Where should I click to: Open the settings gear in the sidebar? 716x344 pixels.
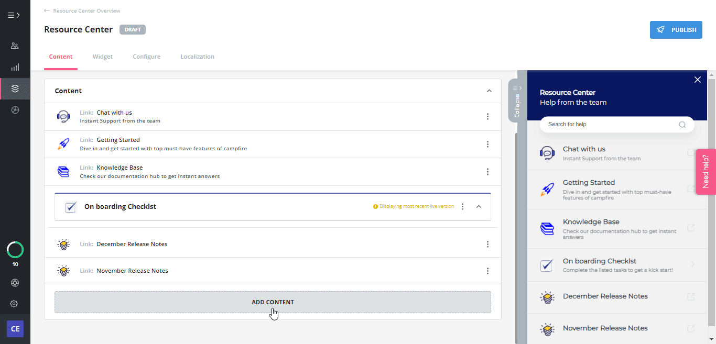(14, 304)
